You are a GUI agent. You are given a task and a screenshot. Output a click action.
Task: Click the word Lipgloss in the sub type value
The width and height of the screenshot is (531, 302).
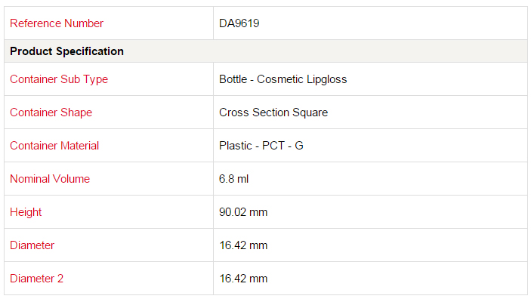point(326,79)
